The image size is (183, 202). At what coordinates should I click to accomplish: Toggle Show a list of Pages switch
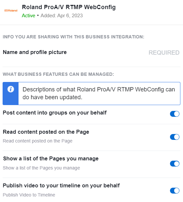click(x=175, y=164)
